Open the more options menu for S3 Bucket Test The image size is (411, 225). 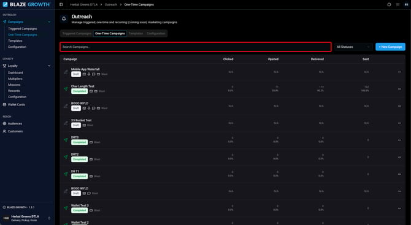coord(399,123)
